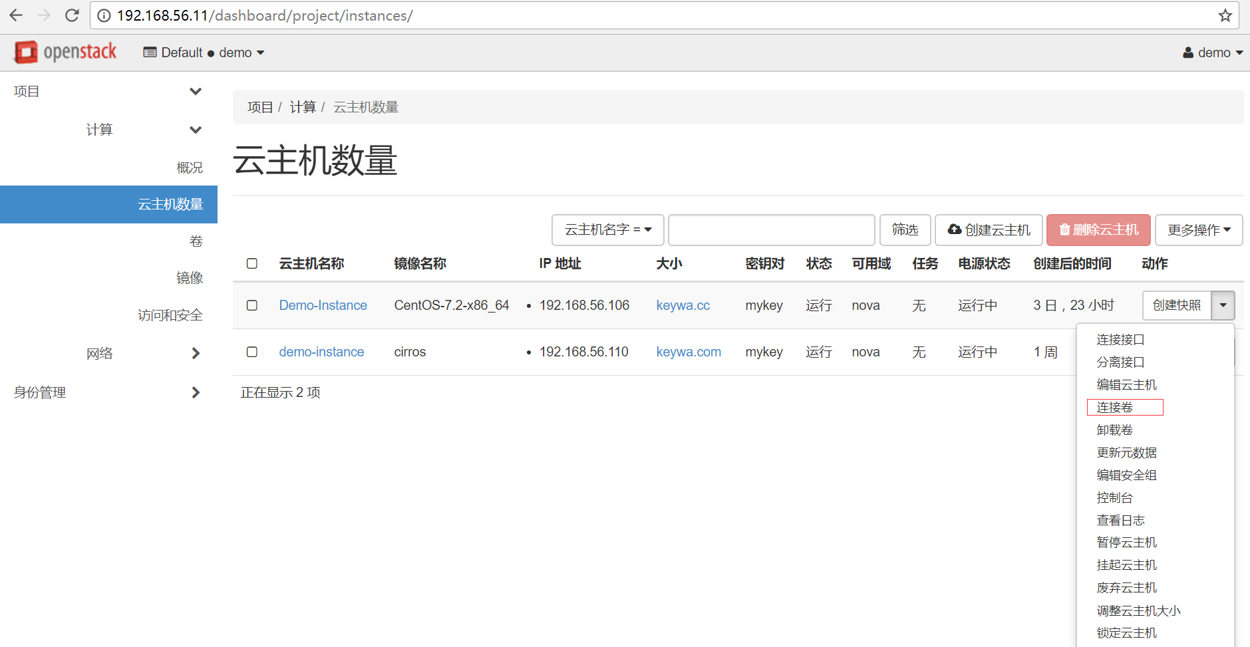
Task: Choose 废弃云主机 from the action menu
Action: coord(1126,588)
